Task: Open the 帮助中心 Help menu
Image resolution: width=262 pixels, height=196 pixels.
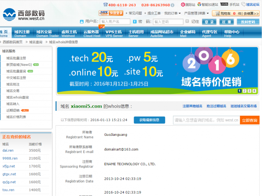Action: pyautogui.click(x=232, y=34)
